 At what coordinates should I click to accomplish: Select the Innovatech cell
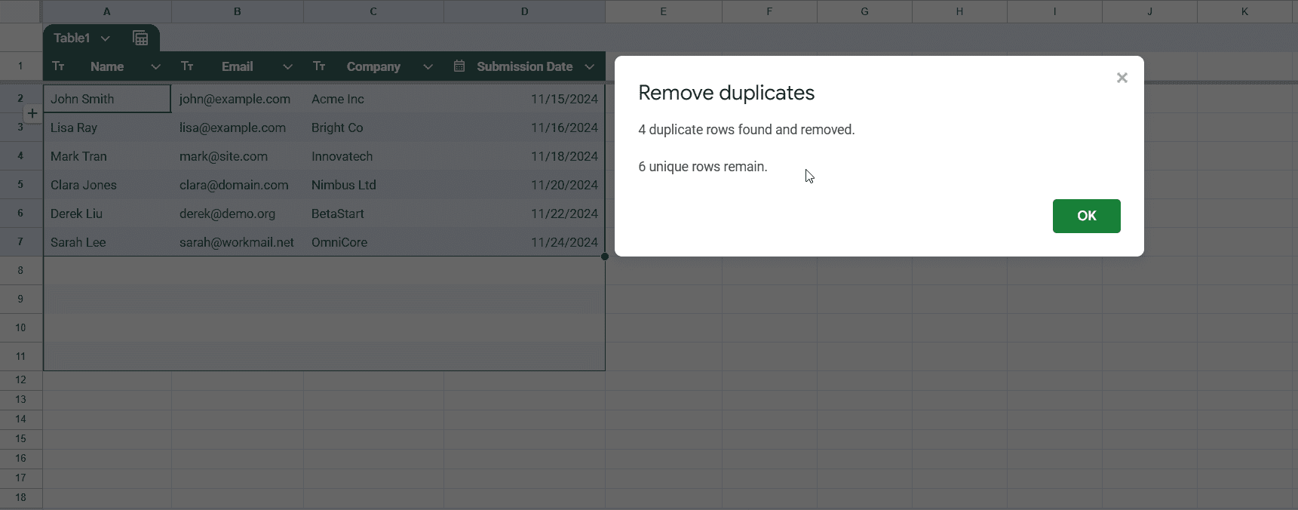(x=373, y=156)
